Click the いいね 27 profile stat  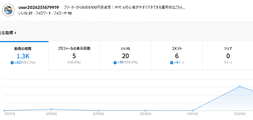(x=25, y=13)
